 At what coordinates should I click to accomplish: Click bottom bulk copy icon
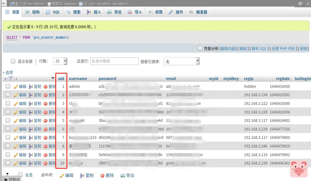click(82, 176)
